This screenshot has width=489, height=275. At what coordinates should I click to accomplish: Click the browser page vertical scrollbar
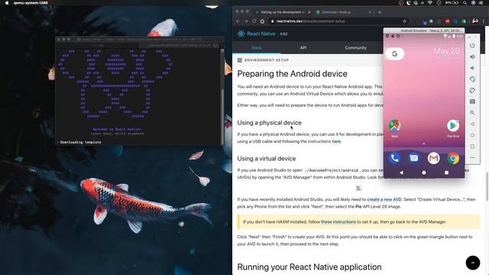tap(487, 186)
